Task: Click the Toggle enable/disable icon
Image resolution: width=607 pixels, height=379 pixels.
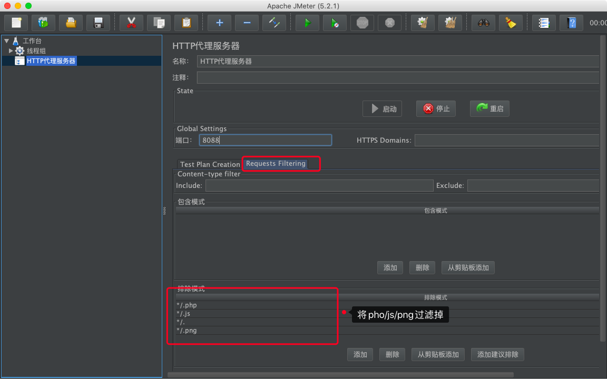Action: tap(275, 23)
